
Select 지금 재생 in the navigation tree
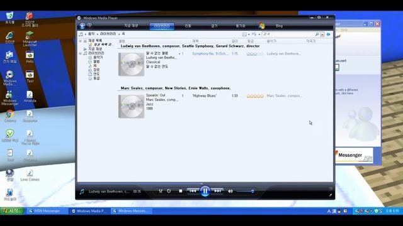(95, 49)
